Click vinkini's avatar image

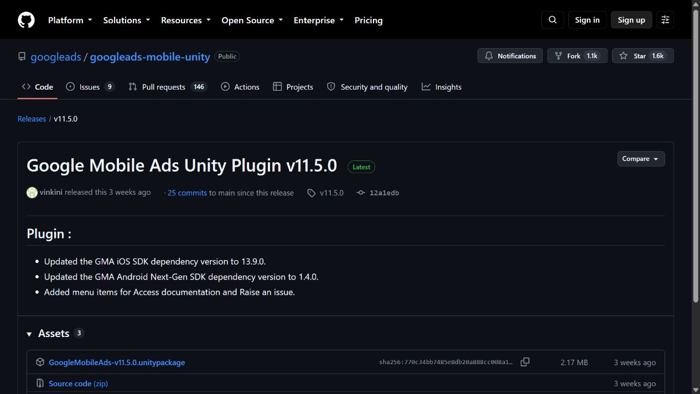[x=32, y=193]
